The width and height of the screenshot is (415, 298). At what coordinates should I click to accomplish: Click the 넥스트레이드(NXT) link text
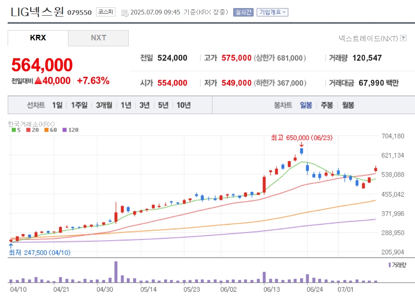pyautogui.click(x=368, y=39)
